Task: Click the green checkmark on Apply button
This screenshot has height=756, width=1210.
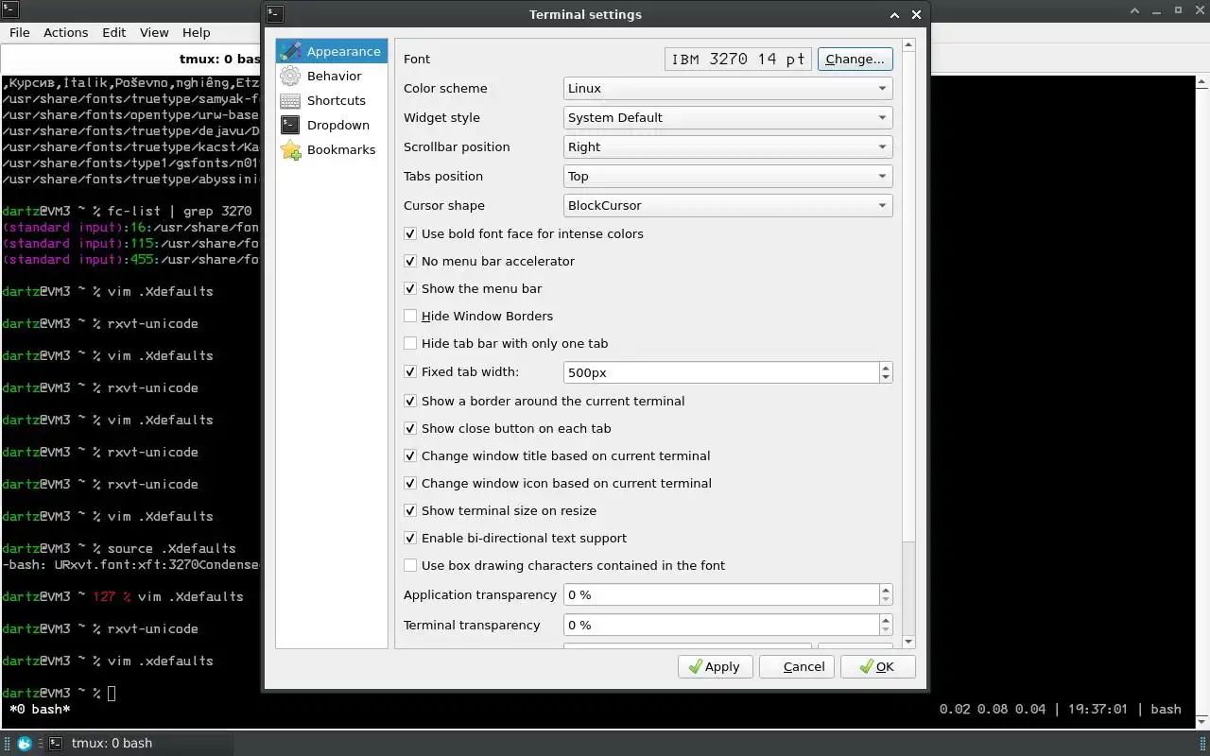Action: click(x=695, y=666)
